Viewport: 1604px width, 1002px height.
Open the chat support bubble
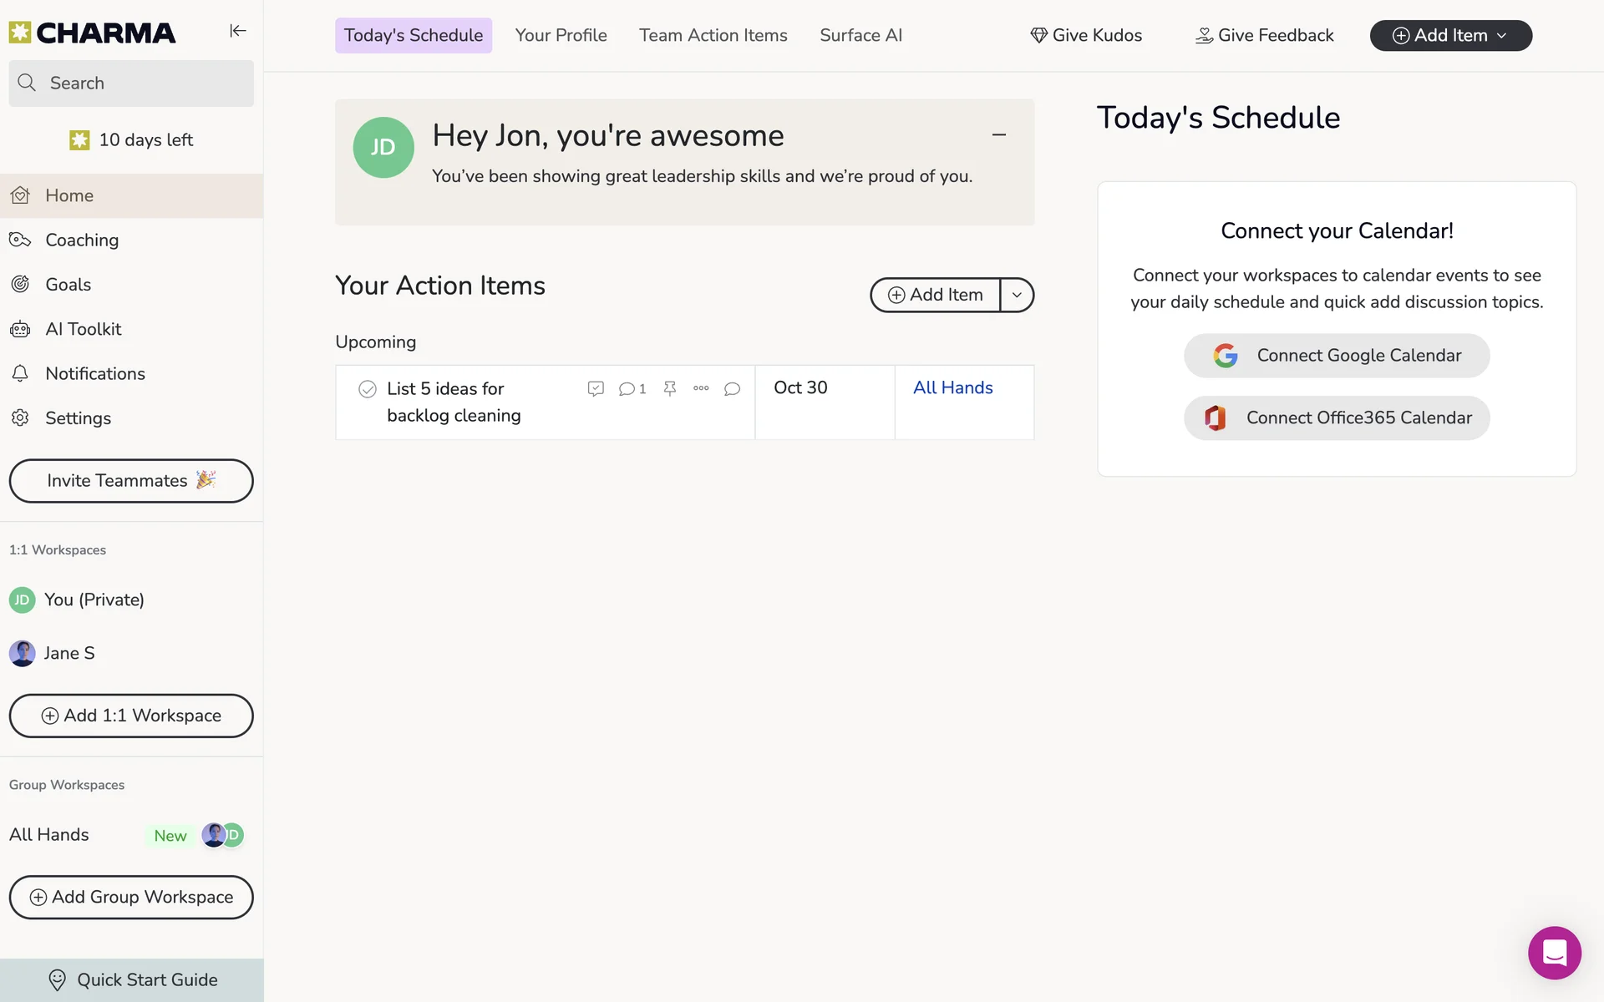(1554, 952)
